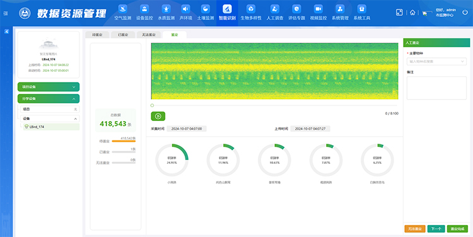Expand the 项目设备 panel
Viewport: 473px width, 237px height.
pyautogui.click(x=49, y=87)
